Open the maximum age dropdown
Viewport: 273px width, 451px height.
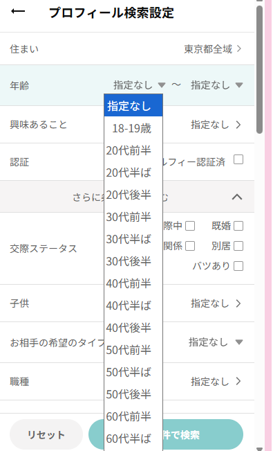(x=217, y=85)
